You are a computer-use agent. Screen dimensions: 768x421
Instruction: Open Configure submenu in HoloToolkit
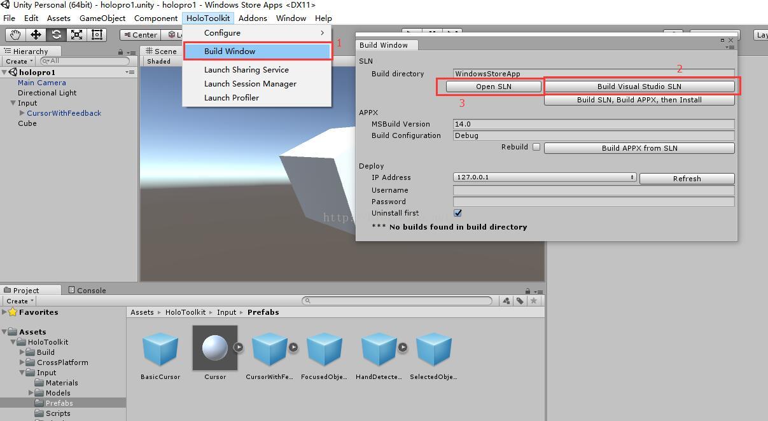click(257, 33)
